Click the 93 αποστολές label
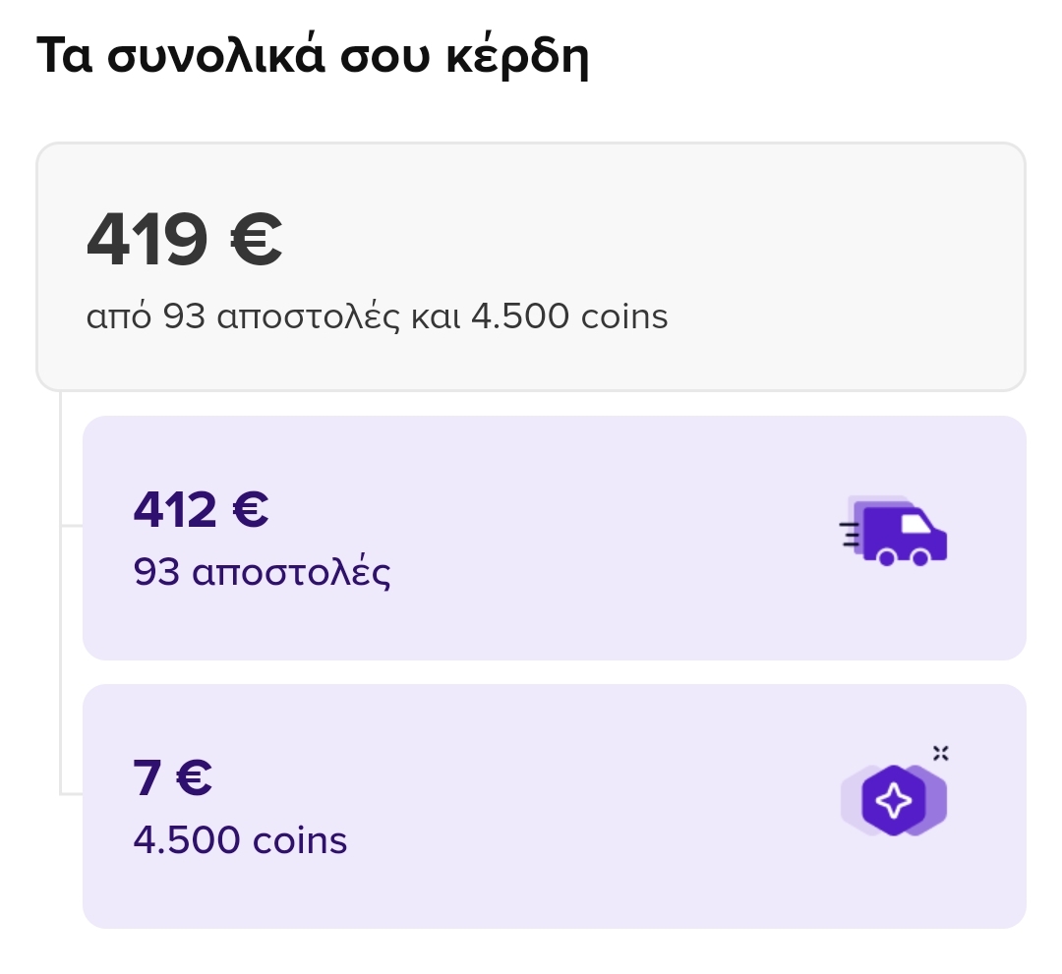The width and height of the screenshot is (1062, 974). click(x=263, y=573)
